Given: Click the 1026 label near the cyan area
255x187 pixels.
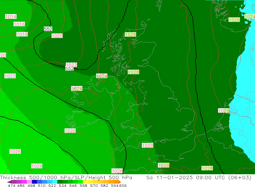Looking at the screenshot, I should tap(224, 111).
